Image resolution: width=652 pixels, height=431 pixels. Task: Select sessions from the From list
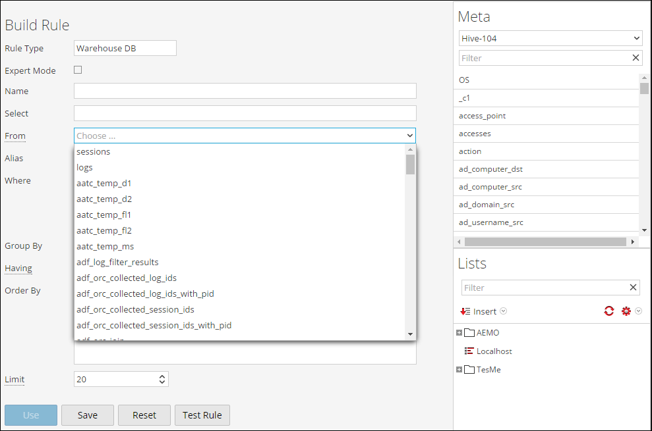(93, 151)
